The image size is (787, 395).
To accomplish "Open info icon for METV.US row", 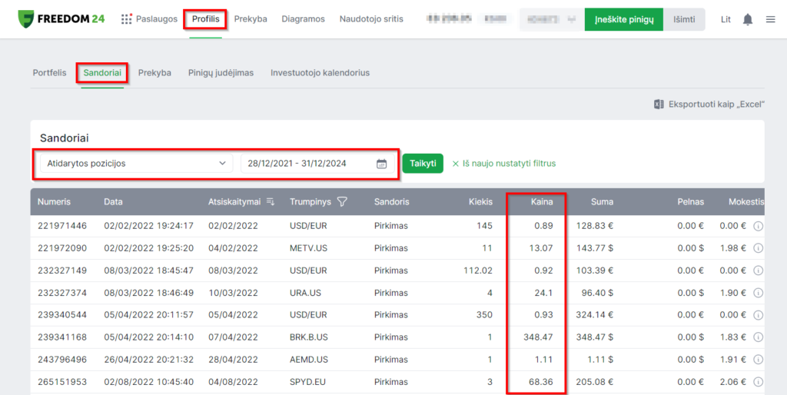I will point(758,248).
